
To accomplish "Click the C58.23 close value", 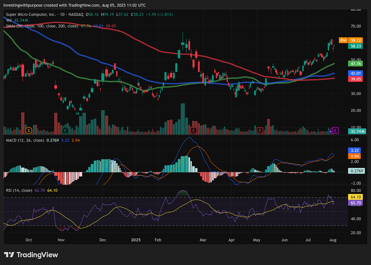I will pyautogui.click(x=137, y=14).
